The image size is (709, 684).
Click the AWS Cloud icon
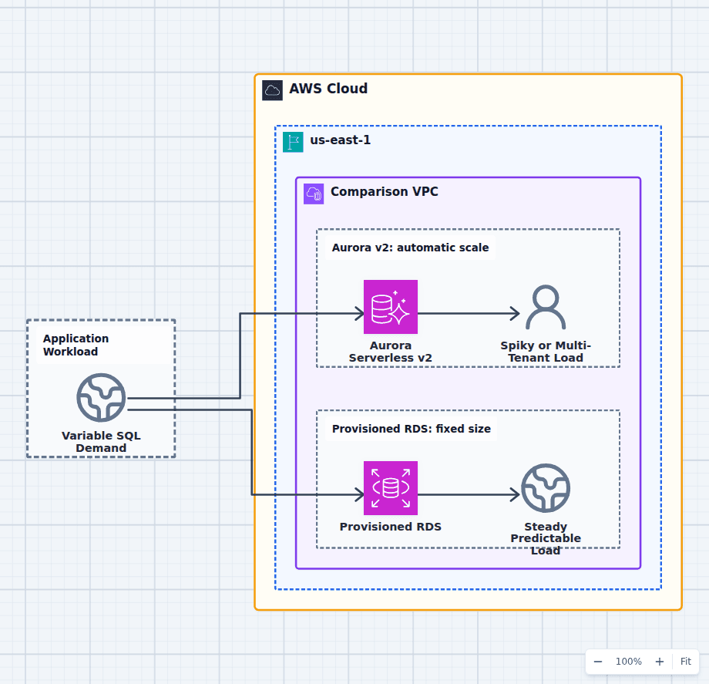click(x=272, y=90)
